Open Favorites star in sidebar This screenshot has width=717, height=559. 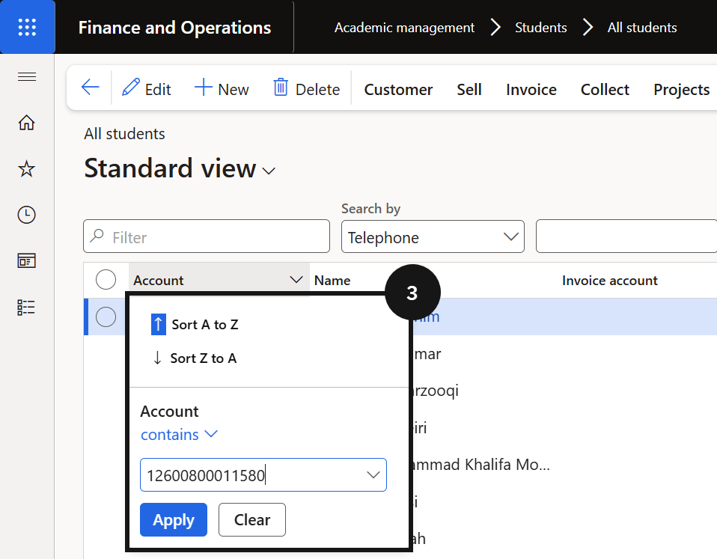pos(26,168)
